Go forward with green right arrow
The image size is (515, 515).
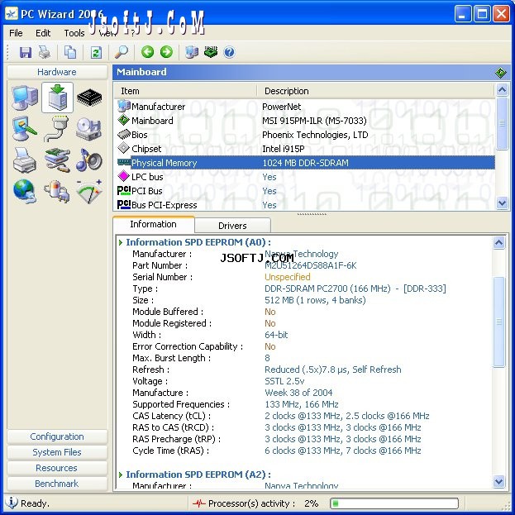click(x=166, y=52)
